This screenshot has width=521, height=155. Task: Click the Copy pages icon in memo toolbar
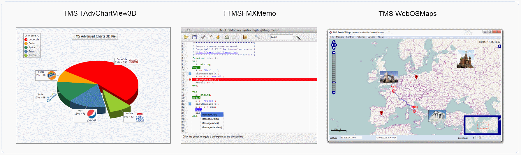[x=210, y=37]
